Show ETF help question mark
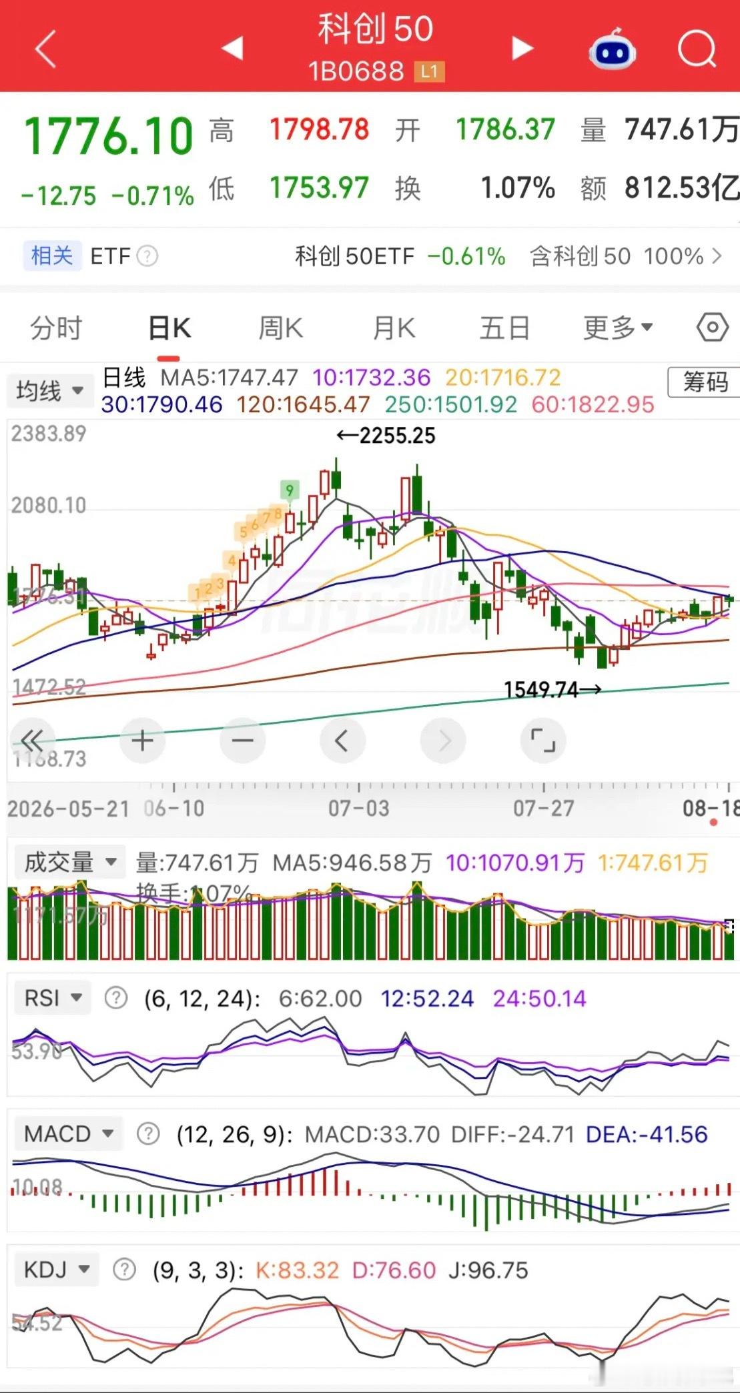 147,256
